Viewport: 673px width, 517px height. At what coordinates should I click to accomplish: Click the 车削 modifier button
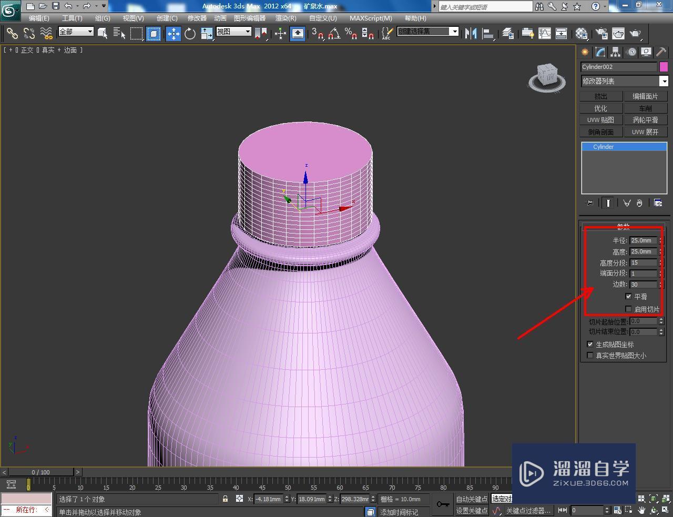[645, 108]
